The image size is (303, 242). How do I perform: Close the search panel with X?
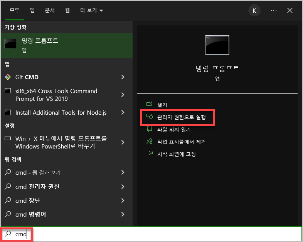pos(290,10)
